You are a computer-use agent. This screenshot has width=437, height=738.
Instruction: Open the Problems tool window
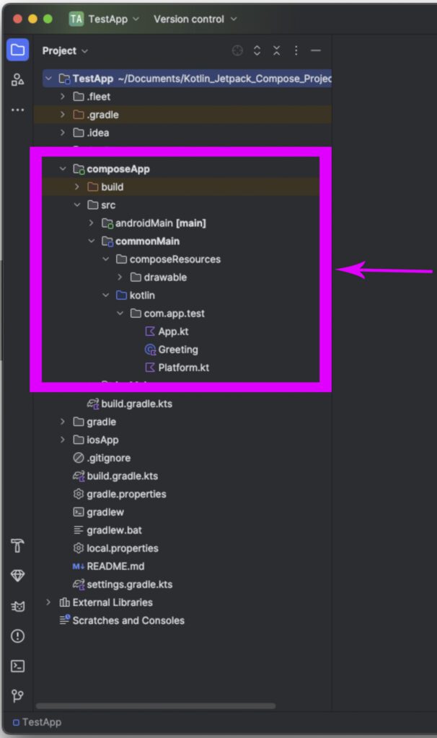(17, 636)
